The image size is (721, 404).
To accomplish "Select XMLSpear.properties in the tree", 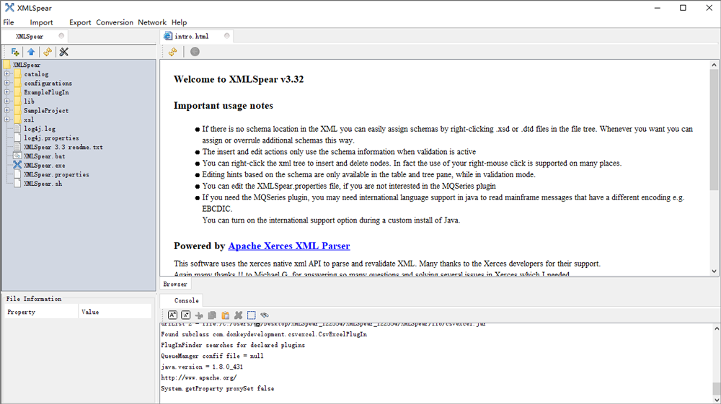I will coord(56,174).
